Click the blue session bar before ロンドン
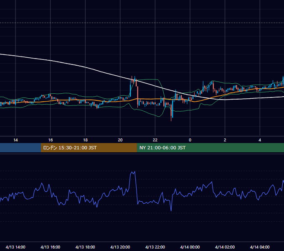The height and width of the screenshot is (251, 284). point(20,148)
